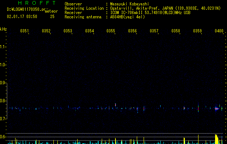Click the 0354 time marker
Screen dimensions: 227x144
pyautogui.click(x=90, y=31)
